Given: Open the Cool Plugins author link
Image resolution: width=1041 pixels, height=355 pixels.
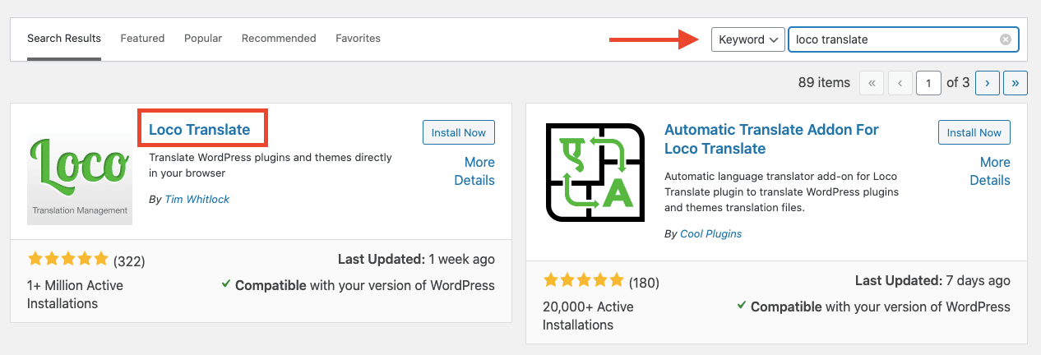Looking at the screenshot, I should [x=711, y=233].
